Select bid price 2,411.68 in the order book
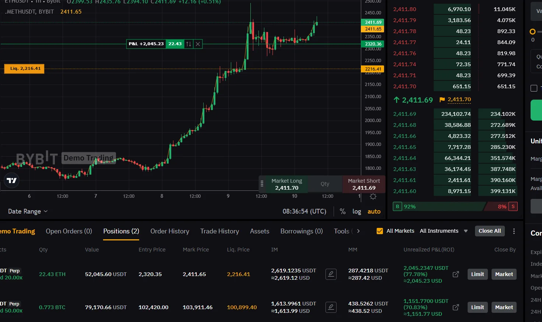 pos(405,125)
